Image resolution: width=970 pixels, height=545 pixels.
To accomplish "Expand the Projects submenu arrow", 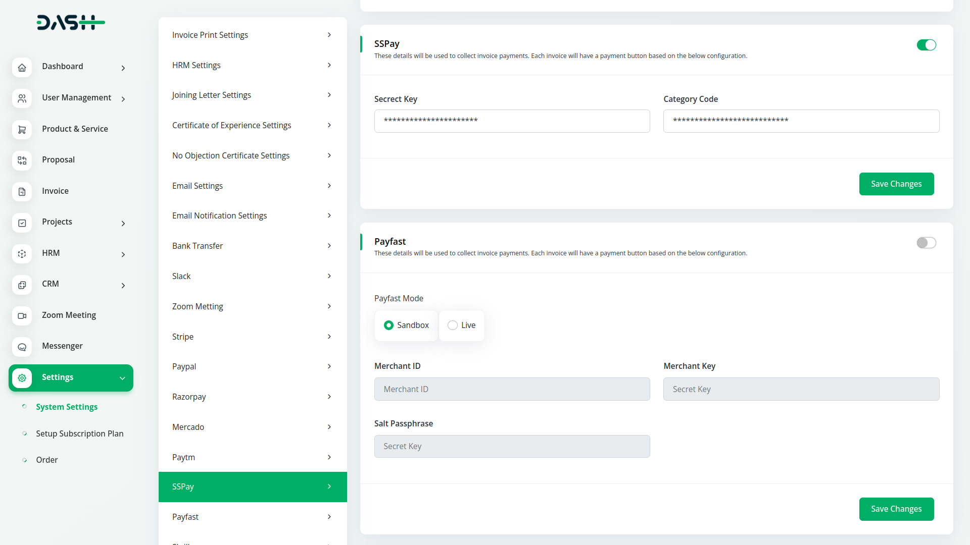I will click(123, 223).
